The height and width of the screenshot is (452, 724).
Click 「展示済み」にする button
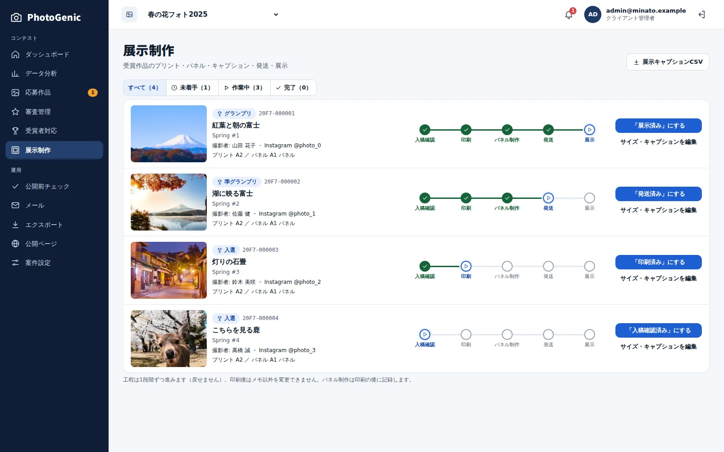(x=658, y=126)
